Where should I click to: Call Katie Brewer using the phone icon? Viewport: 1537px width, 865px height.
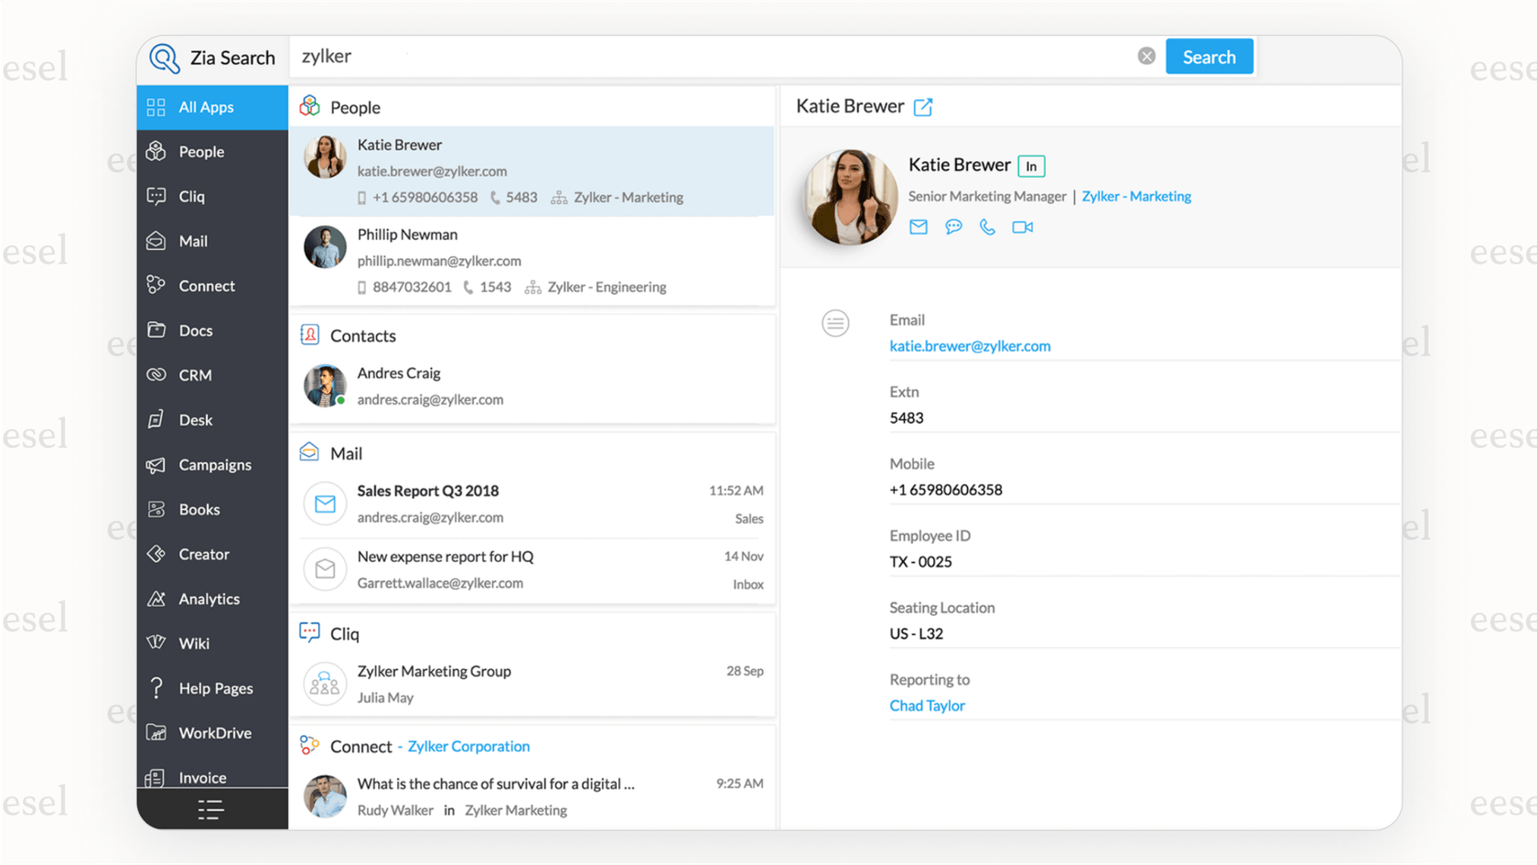987,227
